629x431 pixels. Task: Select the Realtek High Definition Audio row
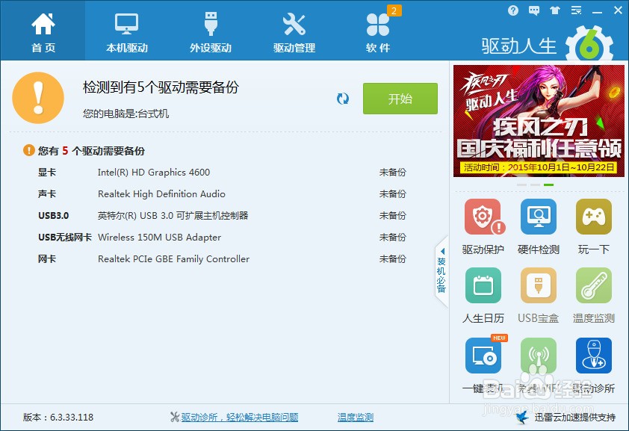coord(222,194)
